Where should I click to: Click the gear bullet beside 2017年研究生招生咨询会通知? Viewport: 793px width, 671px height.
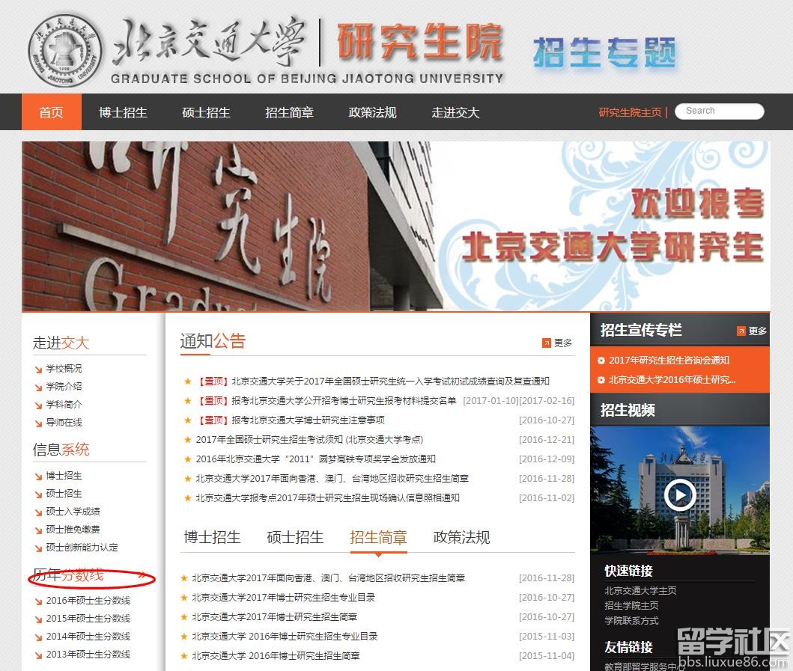[601, 361]
